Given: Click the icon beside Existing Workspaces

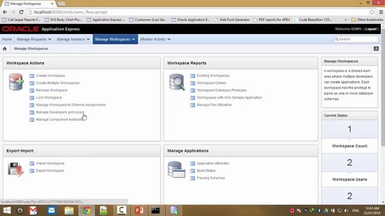Looking at the screenshot, I should [x=192, y=76].
